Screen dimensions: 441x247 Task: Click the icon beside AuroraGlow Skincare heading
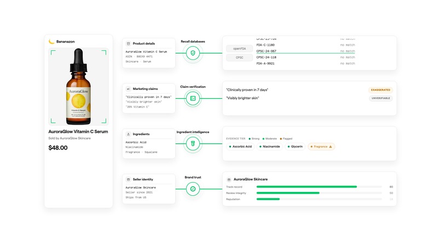pos(229,179)
